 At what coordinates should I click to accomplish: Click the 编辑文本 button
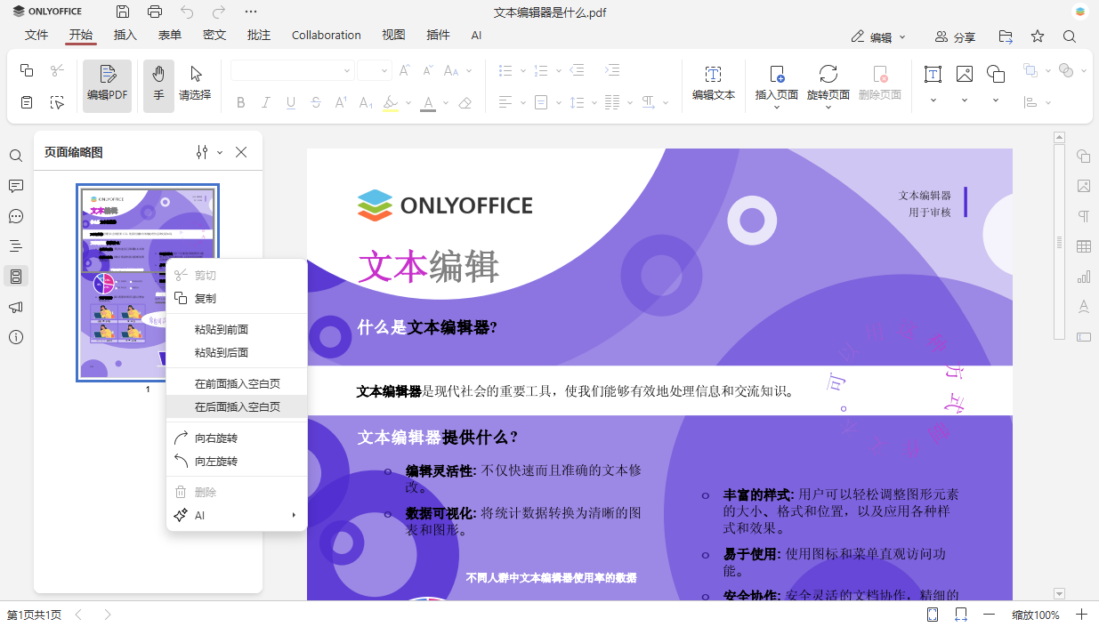tap(713, 85)
